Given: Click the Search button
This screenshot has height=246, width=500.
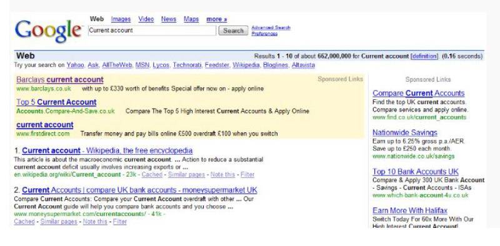Looking at the screenshot, I should tap(233, 31).
